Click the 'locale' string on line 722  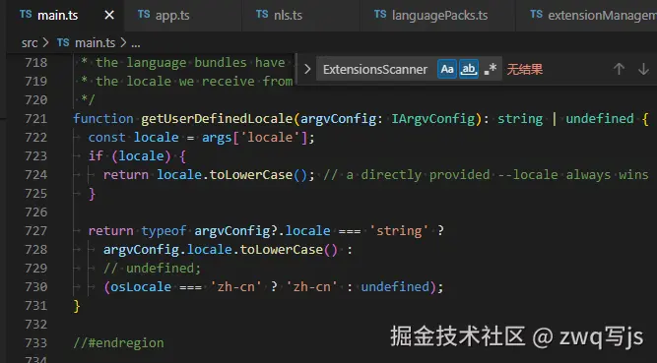pyautogui.click(x=270, y=138)
